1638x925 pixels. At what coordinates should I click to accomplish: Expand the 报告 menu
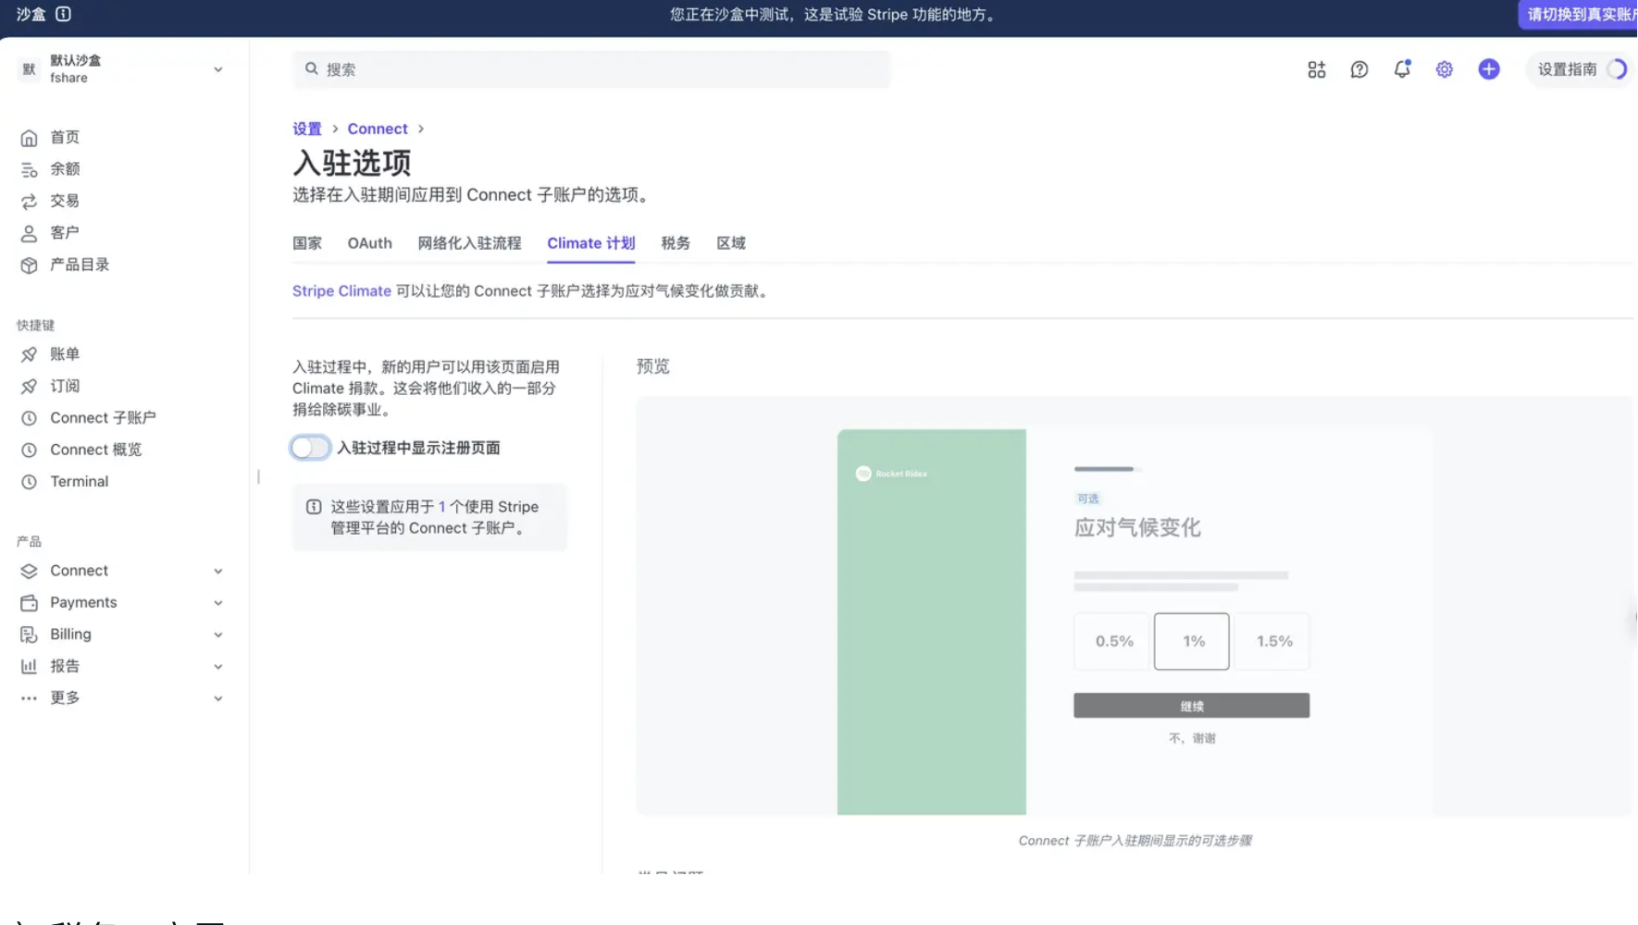pos(218,667)
